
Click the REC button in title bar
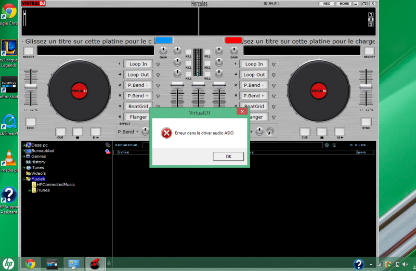pyautogui.click(x=327, y=4)
